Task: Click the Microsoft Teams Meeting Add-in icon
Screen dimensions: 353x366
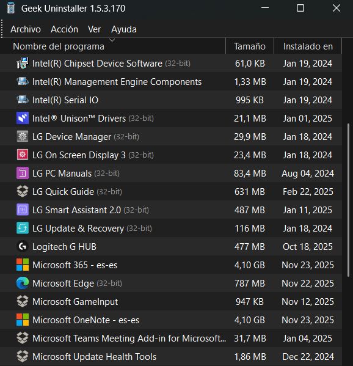Action: pos(23,338)
